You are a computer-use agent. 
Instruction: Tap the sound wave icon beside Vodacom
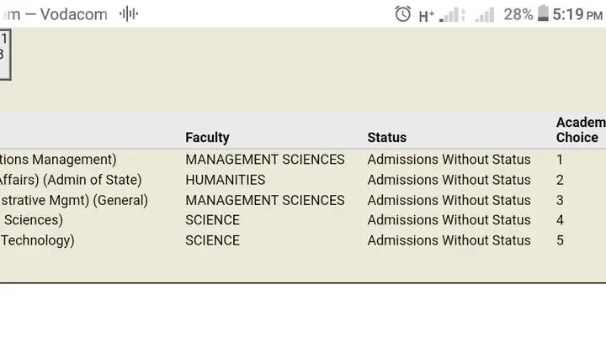pyautogui.click(x=129, y=14)
